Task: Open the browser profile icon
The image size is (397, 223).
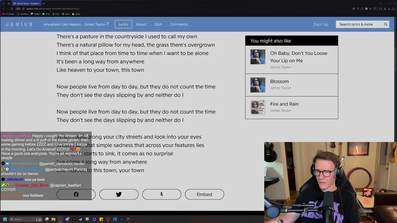Action: pos(385,9)
